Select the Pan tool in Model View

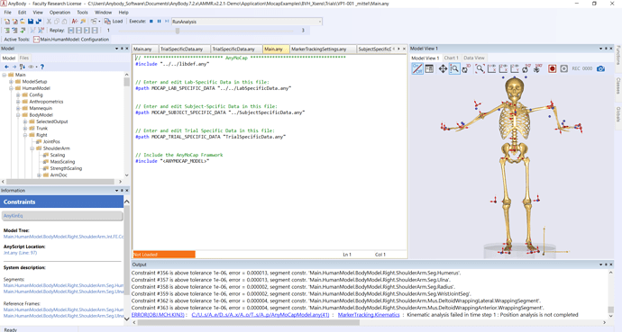[x=443, y=69]
